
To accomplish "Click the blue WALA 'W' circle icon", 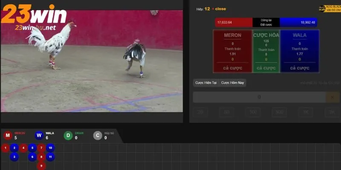I will (39, 136).
